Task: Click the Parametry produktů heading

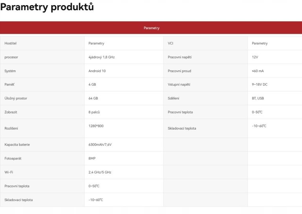Action: pos(47,7)
